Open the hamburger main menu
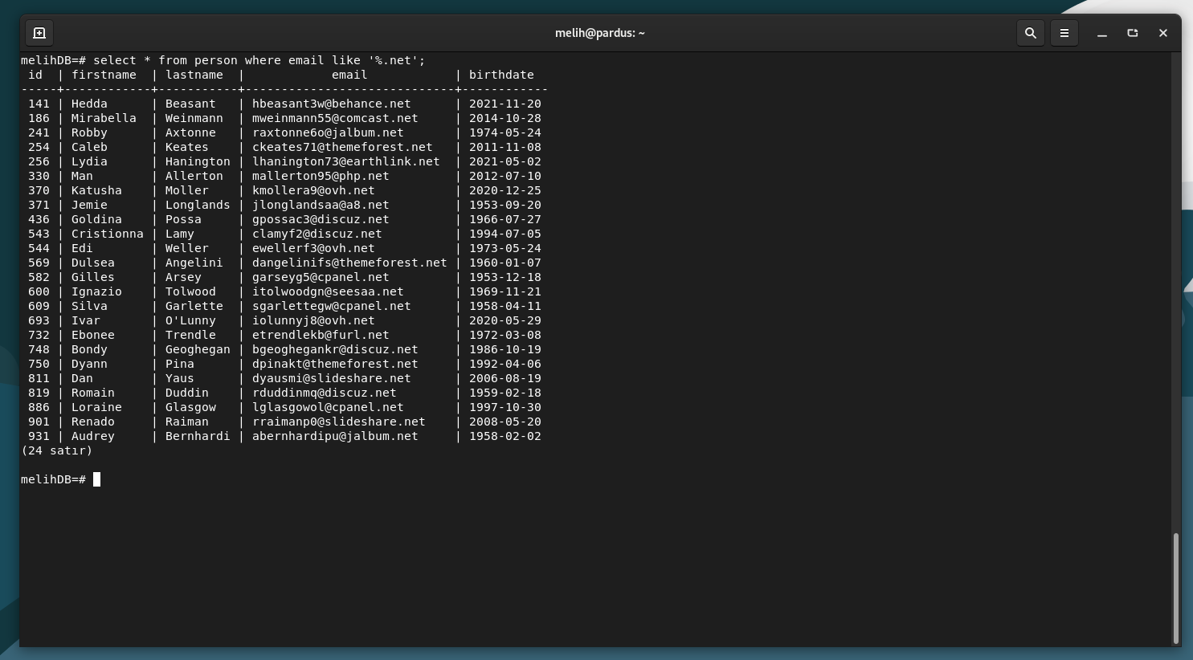The width and height of the screenshot is (1193, 660). [1064, 33]
